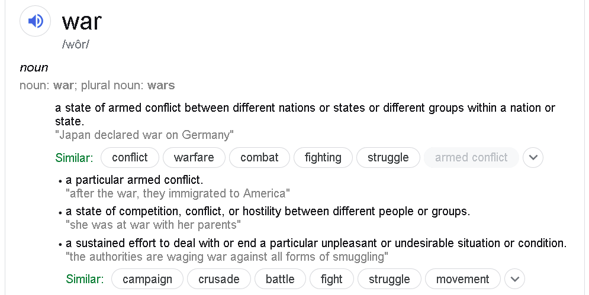Open the warfare synonym chip
Image resolution: width=589 pixels, height=295 pixels.
pyautogui.click(x=194, y=157)
